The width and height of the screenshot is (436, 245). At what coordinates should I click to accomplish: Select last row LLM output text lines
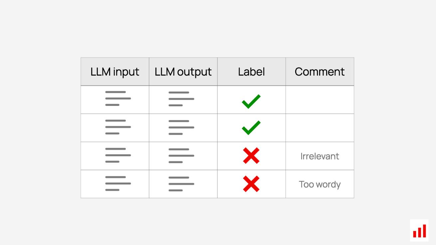click(181, 184)
